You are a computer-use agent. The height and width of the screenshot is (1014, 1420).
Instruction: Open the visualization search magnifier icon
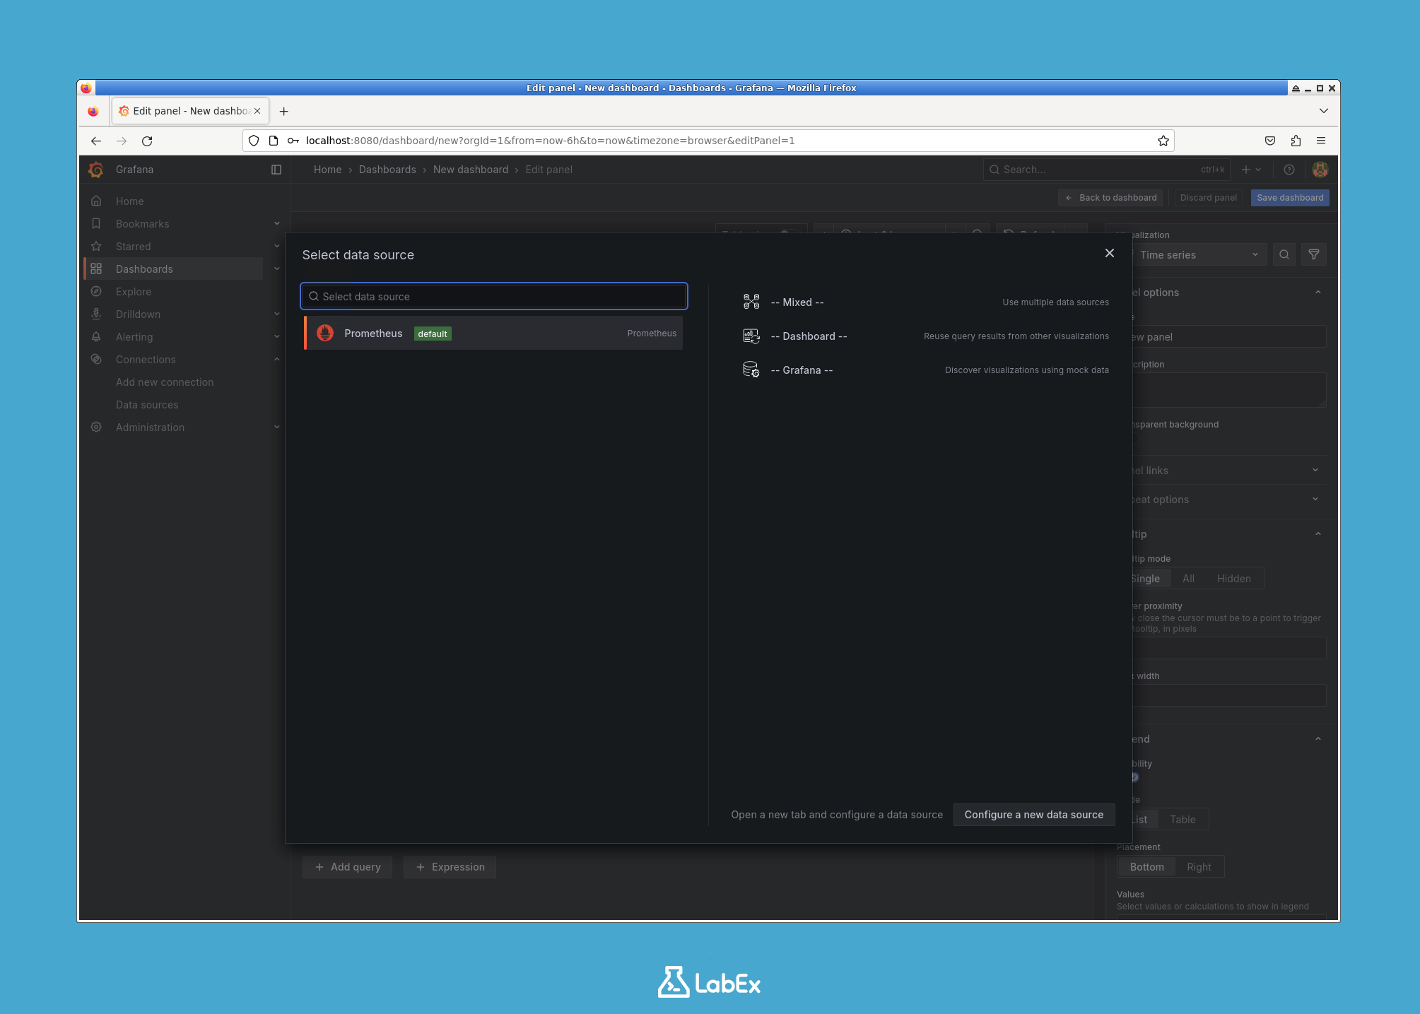(1284, 254)
